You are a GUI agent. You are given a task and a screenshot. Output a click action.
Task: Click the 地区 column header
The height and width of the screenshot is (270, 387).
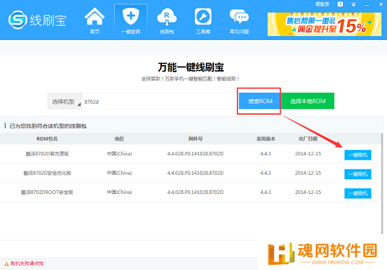tap(119, 139)
